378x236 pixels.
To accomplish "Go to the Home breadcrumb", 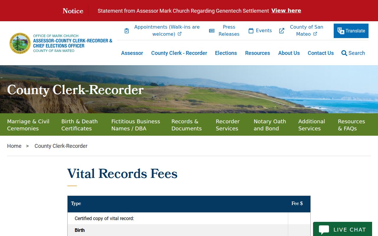I will click(14, 146).
